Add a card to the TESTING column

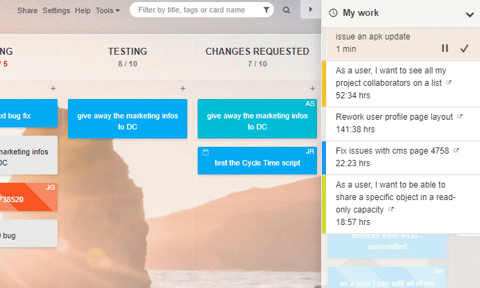click(x=182, y=89)
